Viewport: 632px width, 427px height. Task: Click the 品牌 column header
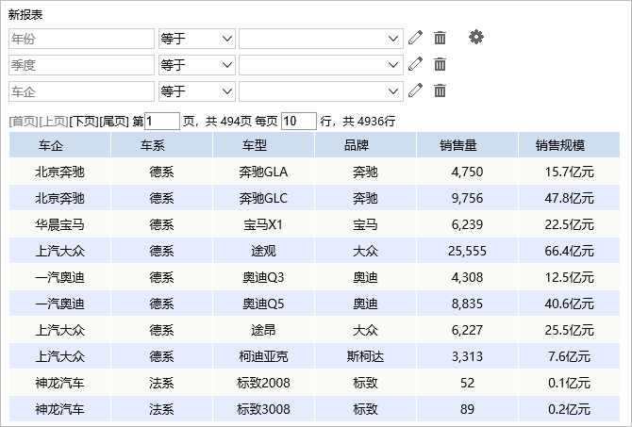(365, 144)
